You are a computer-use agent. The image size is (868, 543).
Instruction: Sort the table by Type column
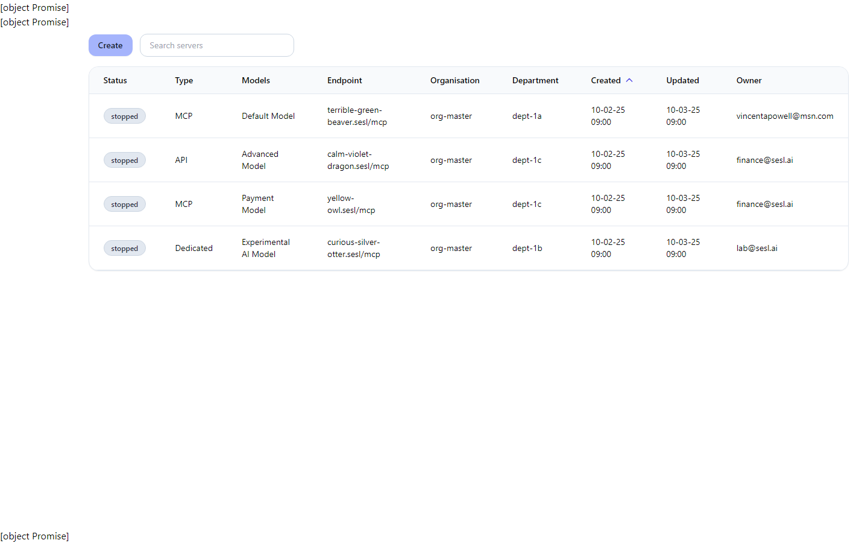pos(184,80)
